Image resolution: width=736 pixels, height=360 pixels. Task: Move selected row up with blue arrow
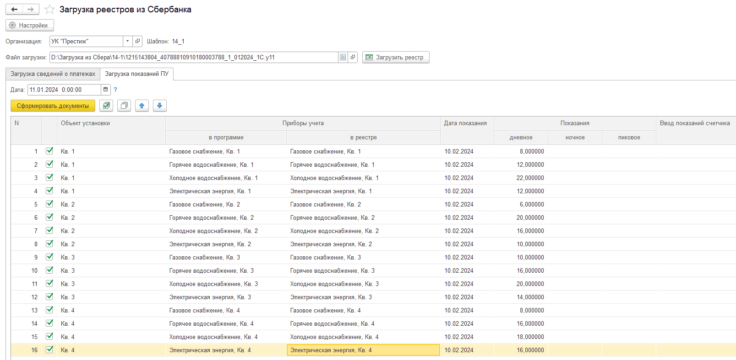click(142, 106)
